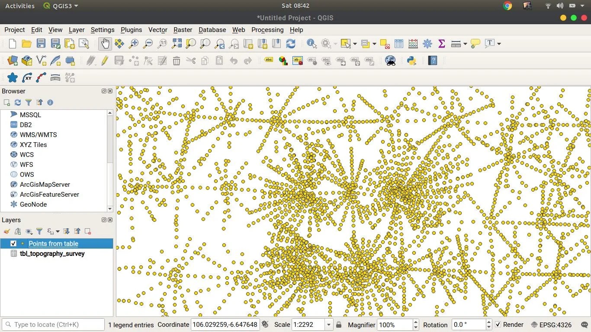Create a new temporary scratch layer
This screenshot has width=591, height=332.
70,61
